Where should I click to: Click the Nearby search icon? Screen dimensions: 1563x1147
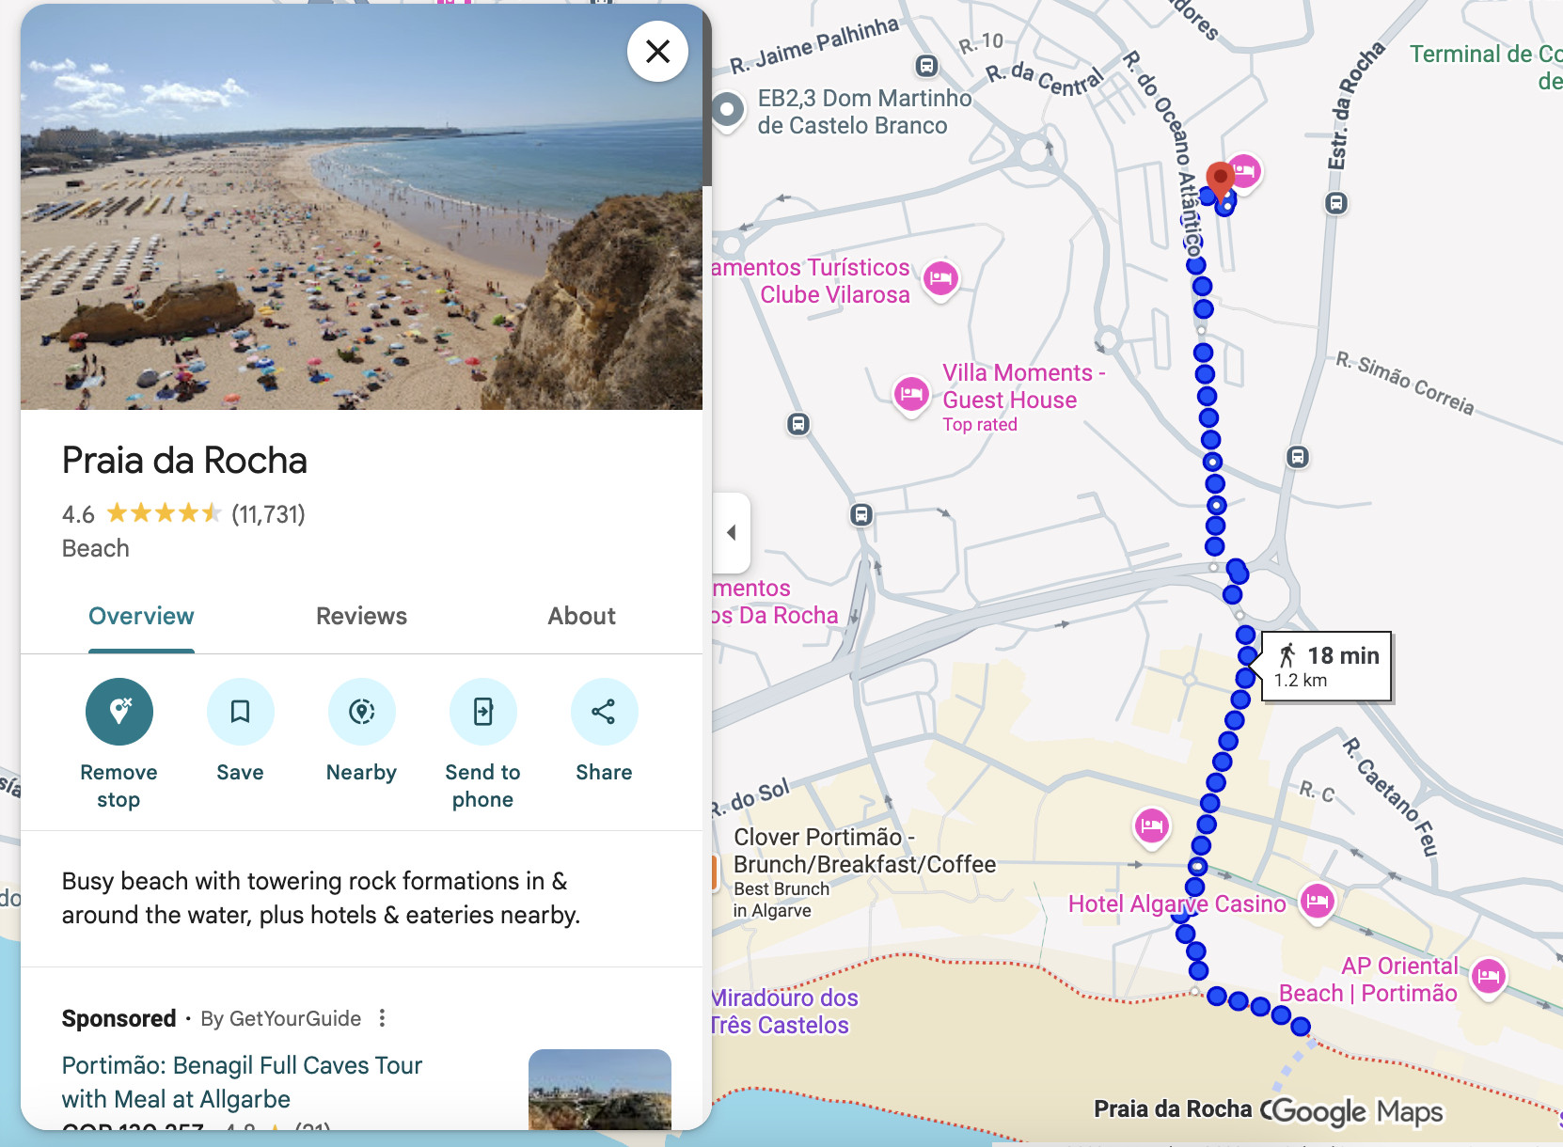(x=361, y=712)
